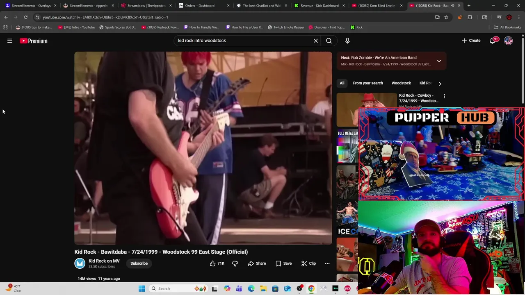
Task: Open the weather widget showing 40°F
Action: [14, 288]
